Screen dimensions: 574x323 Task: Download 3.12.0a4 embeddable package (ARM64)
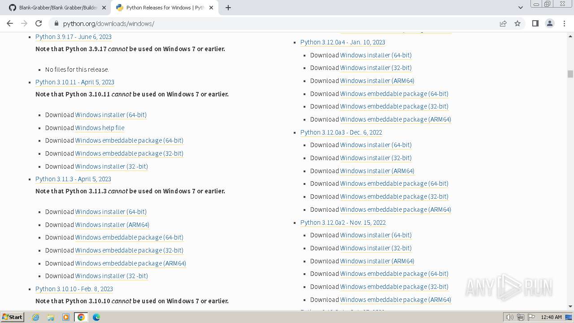396,119
